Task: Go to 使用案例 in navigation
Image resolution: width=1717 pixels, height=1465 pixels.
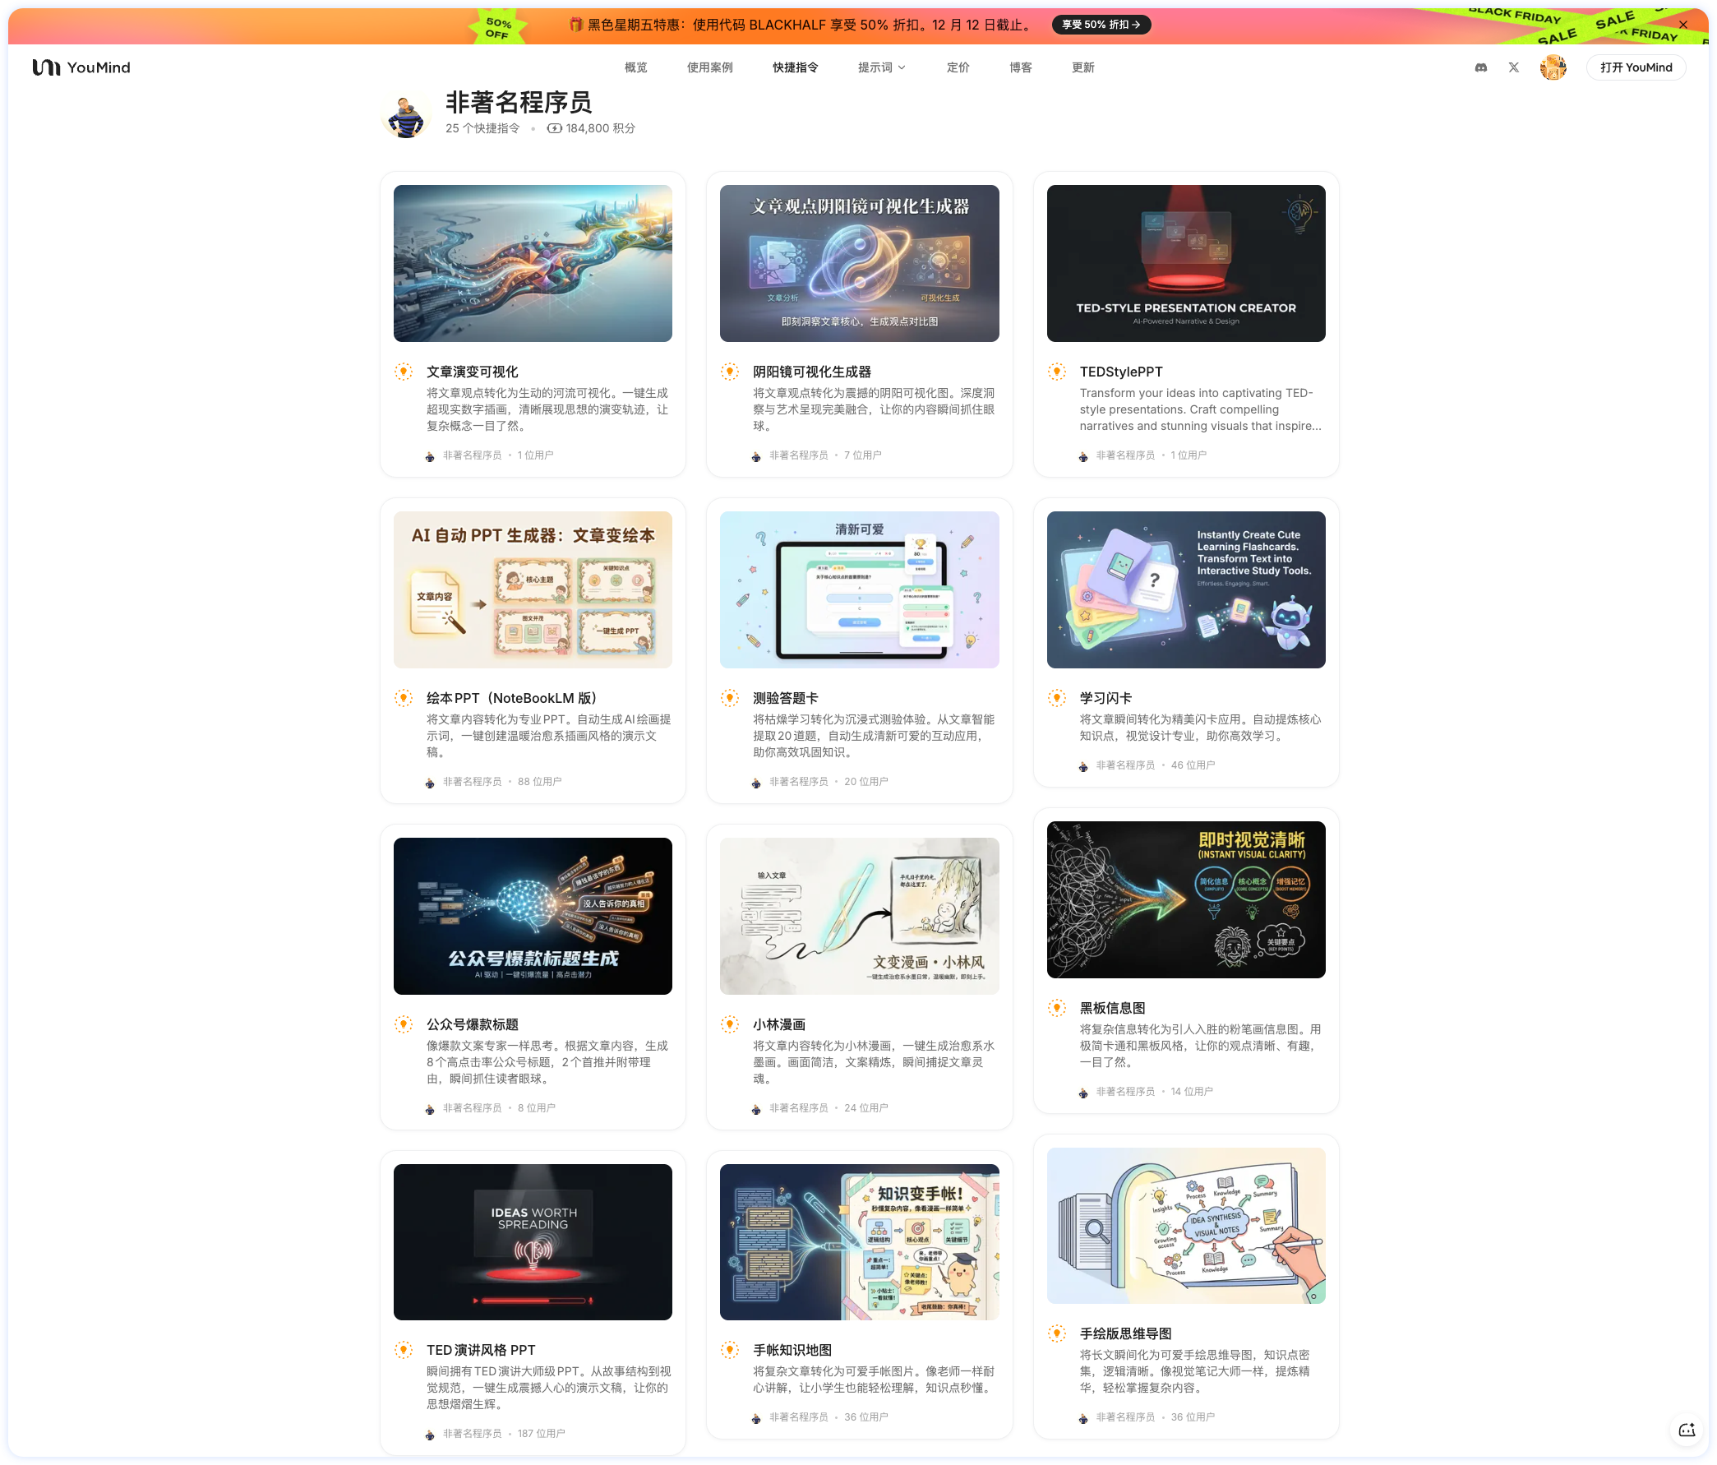Action: (709, 68)
